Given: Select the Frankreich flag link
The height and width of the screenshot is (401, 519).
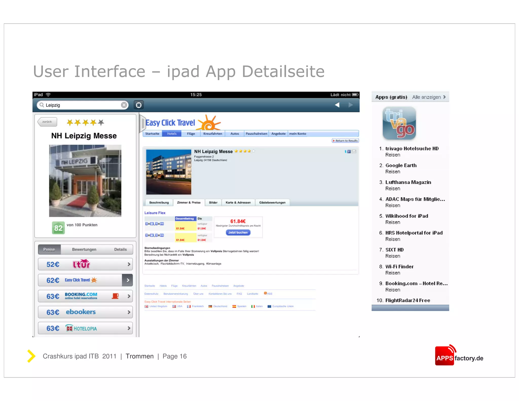Looking at the screenshot, I should tap(195, 306).
